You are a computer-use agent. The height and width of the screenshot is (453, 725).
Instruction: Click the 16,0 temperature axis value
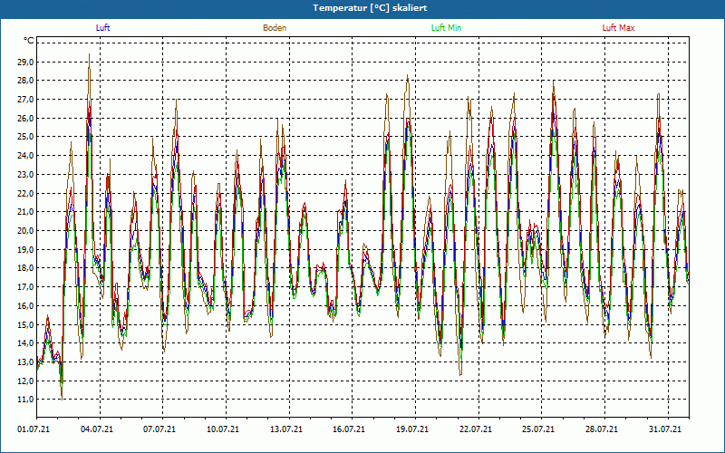click(x=25, y=306)
